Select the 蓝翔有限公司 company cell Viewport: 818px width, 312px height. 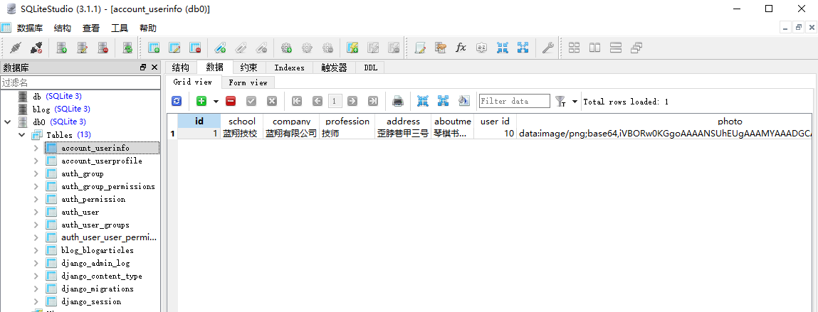coord(291,134)
